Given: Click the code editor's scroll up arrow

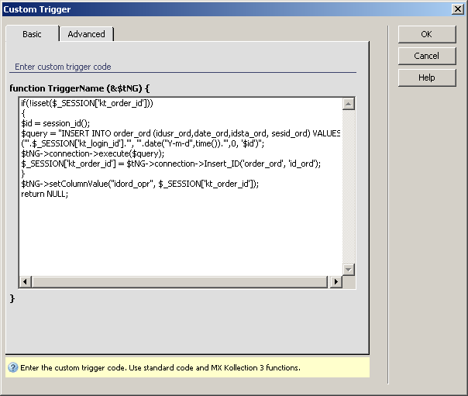Looking at the screenshot, I should pos(348,104).
